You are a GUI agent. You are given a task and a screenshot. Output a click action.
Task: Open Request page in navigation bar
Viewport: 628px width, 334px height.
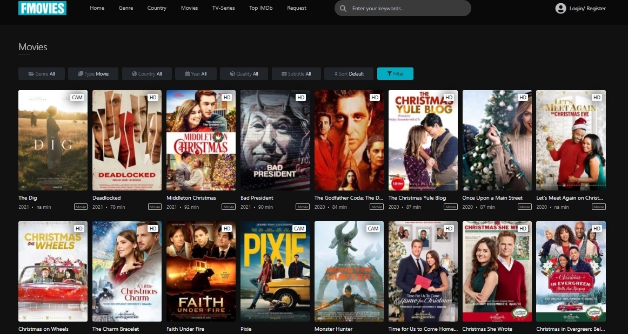[297, 8]
